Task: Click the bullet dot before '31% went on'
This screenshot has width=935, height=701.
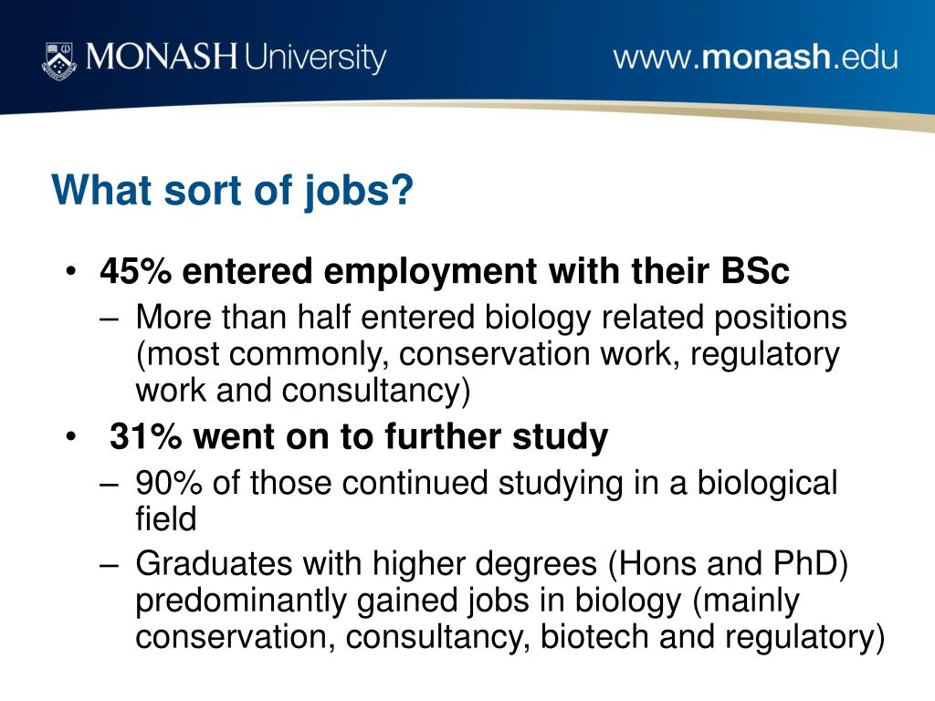Action: click(x=71, y=437)
